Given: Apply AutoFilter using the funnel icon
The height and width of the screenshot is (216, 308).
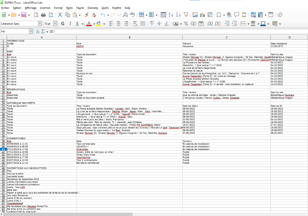Looking at the screenshot, I should coord(186,14).
